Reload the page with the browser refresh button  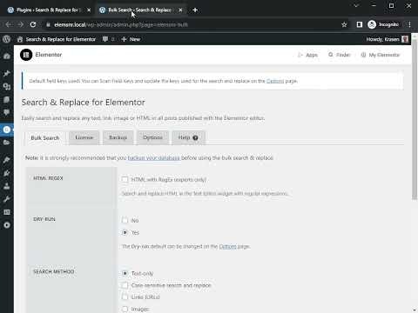(x=33, y=24)
